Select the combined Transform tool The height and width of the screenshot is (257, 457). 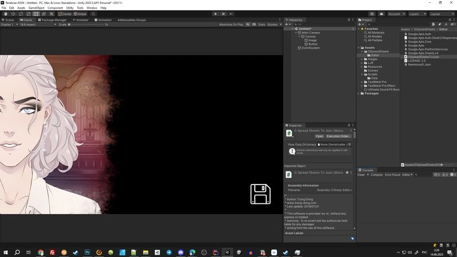tap(44, 14)
